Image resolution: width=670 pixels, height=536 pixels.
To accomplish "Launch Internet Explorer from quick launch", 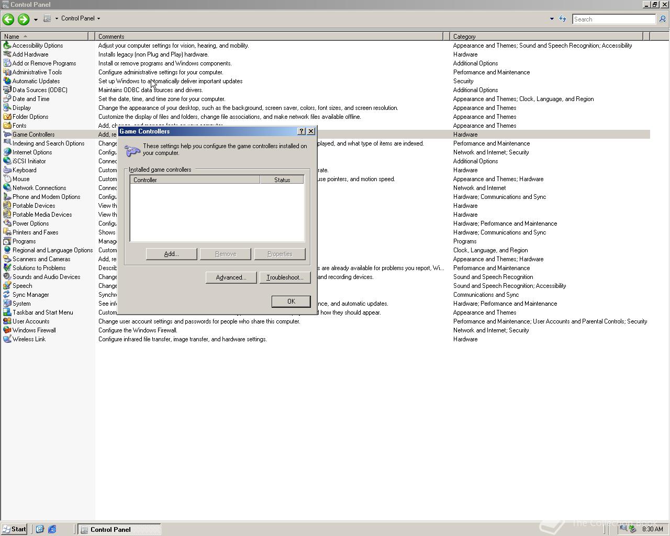I will [x=52, y=529].
